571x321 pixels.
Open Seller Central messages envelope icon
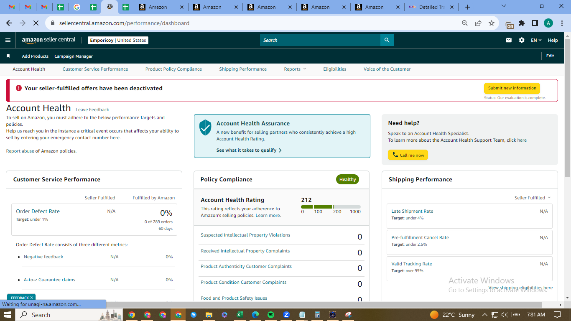pyautogui.click(x=509, y=40)
